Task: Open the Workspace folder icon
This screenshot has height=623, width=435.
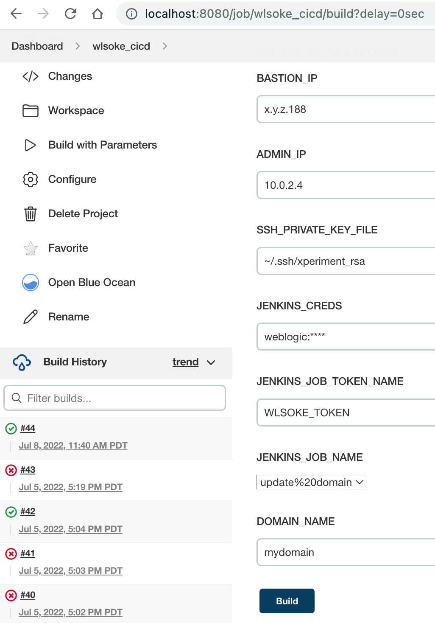Action: (31, 111)
